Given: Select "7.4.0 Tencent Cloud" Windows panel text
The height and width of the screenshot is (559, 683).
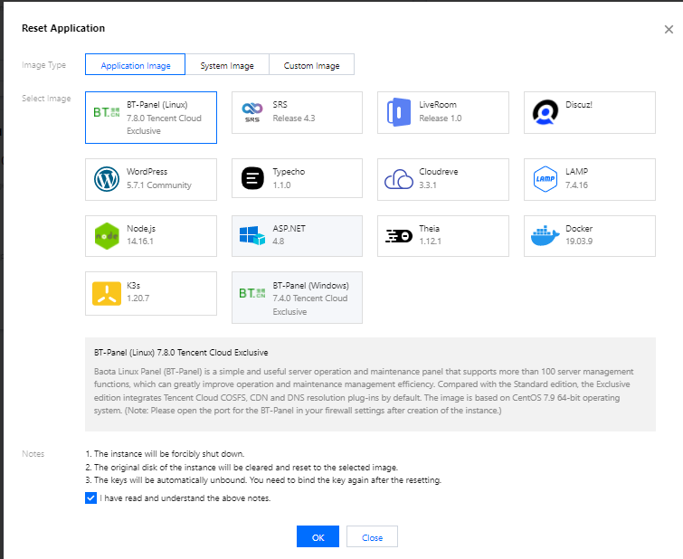Looking at the screenshot, I should (310, 298).
